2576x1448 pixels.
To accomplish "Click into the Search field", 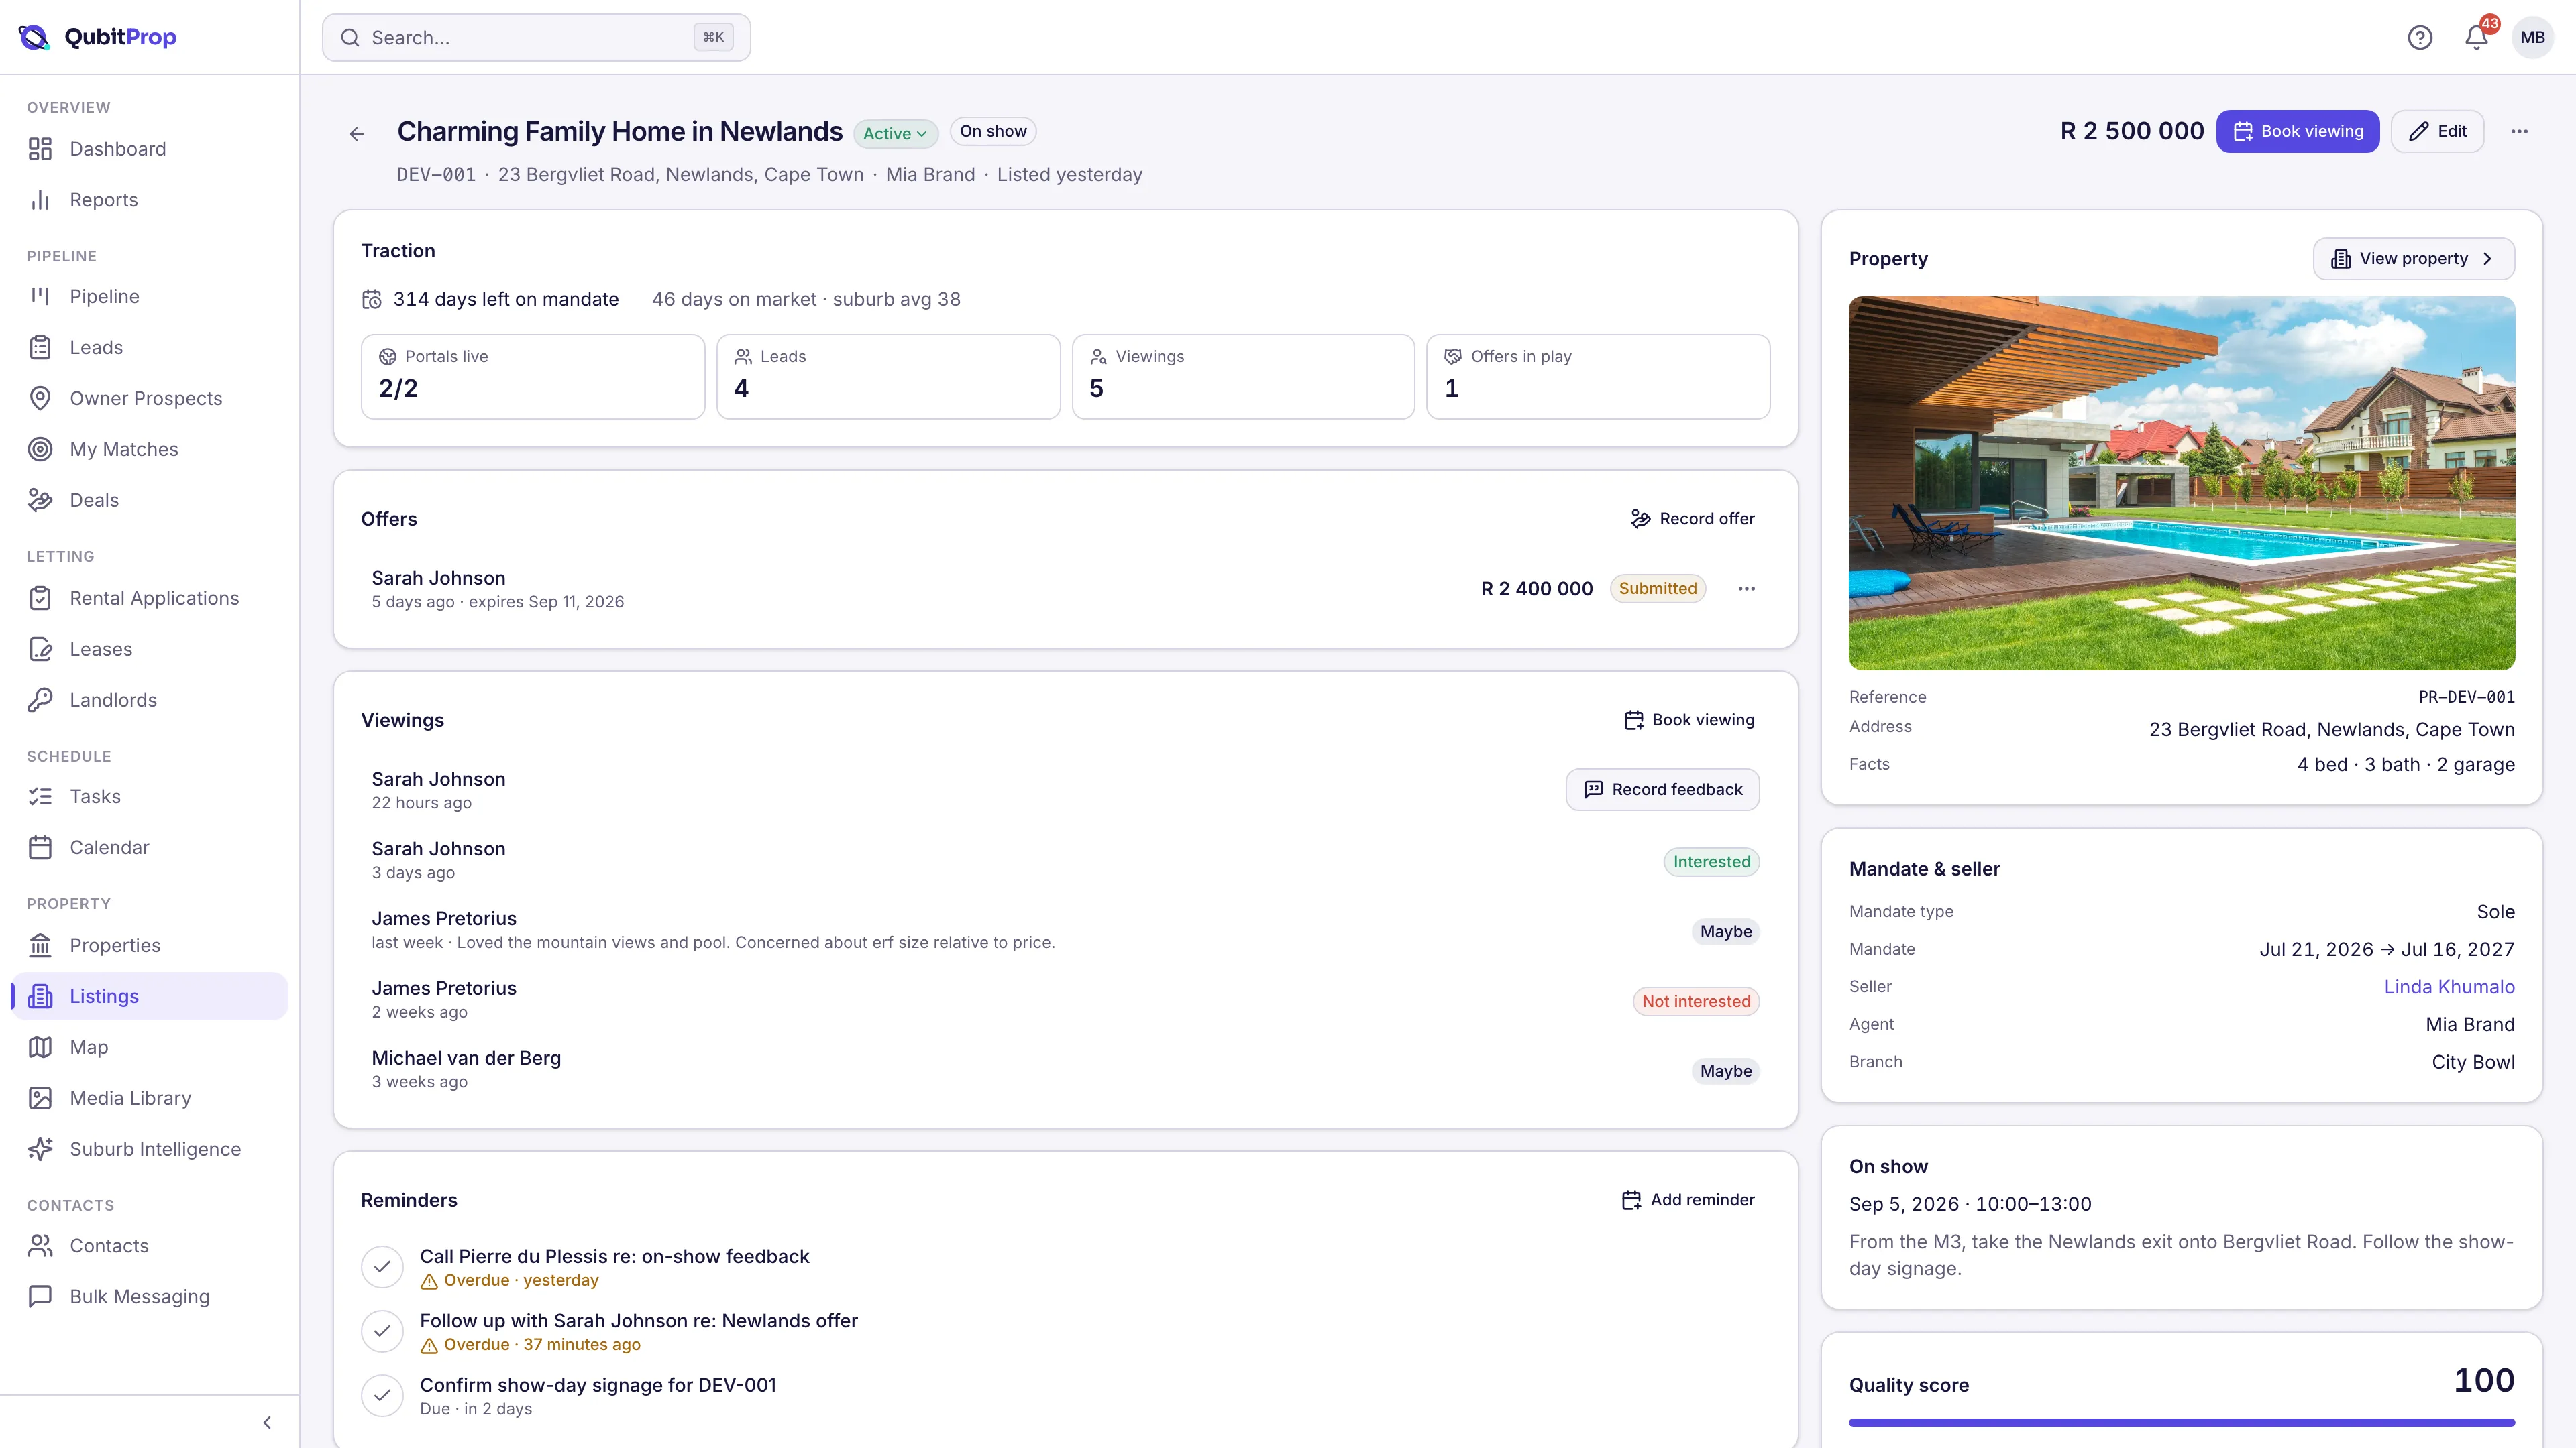I will [536, 37].
